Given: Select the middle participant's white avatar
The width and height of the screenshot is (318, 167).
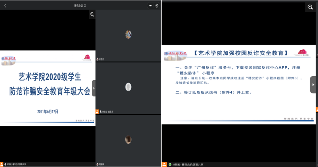Looking at the screenshot, I should (128, 87).
